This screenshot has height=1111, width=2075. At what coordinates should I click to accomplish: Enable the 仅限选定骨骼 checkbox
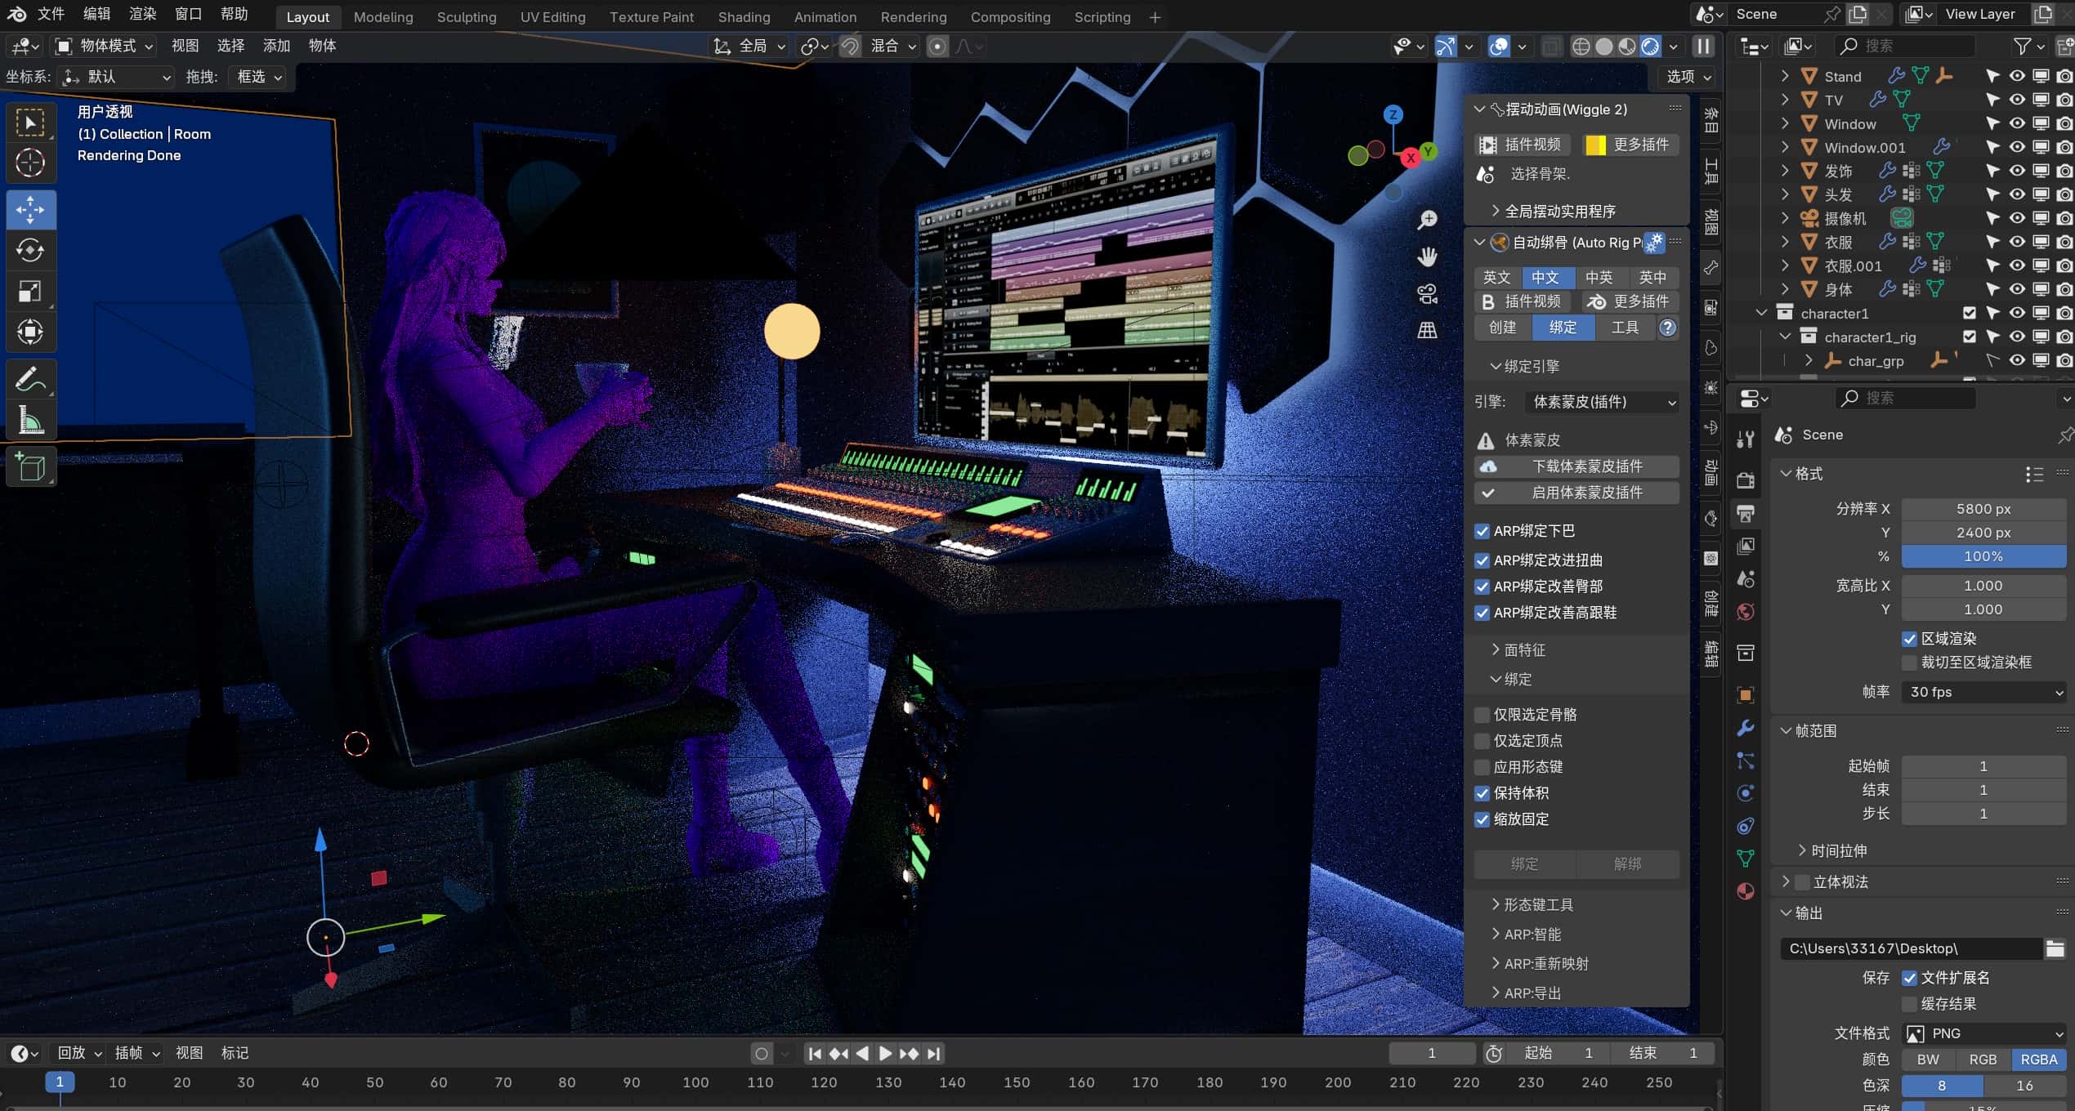pos(1482,715)
